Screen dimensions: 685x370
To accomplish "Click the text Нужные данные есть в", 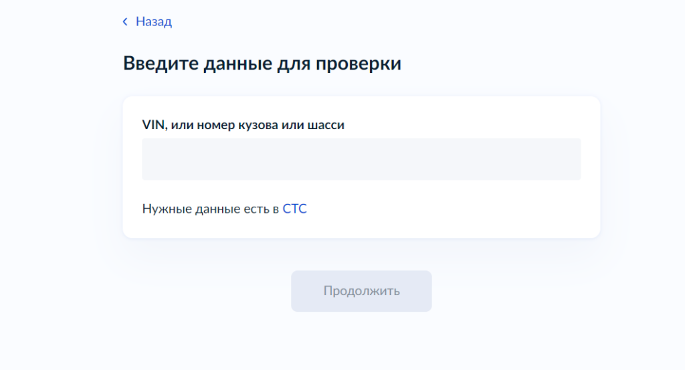I will point(211,209).
